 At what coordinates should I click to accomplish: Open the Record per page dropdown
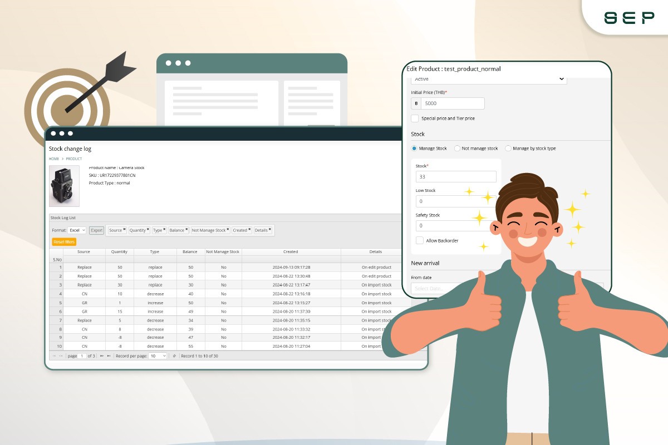click(158, 356)
